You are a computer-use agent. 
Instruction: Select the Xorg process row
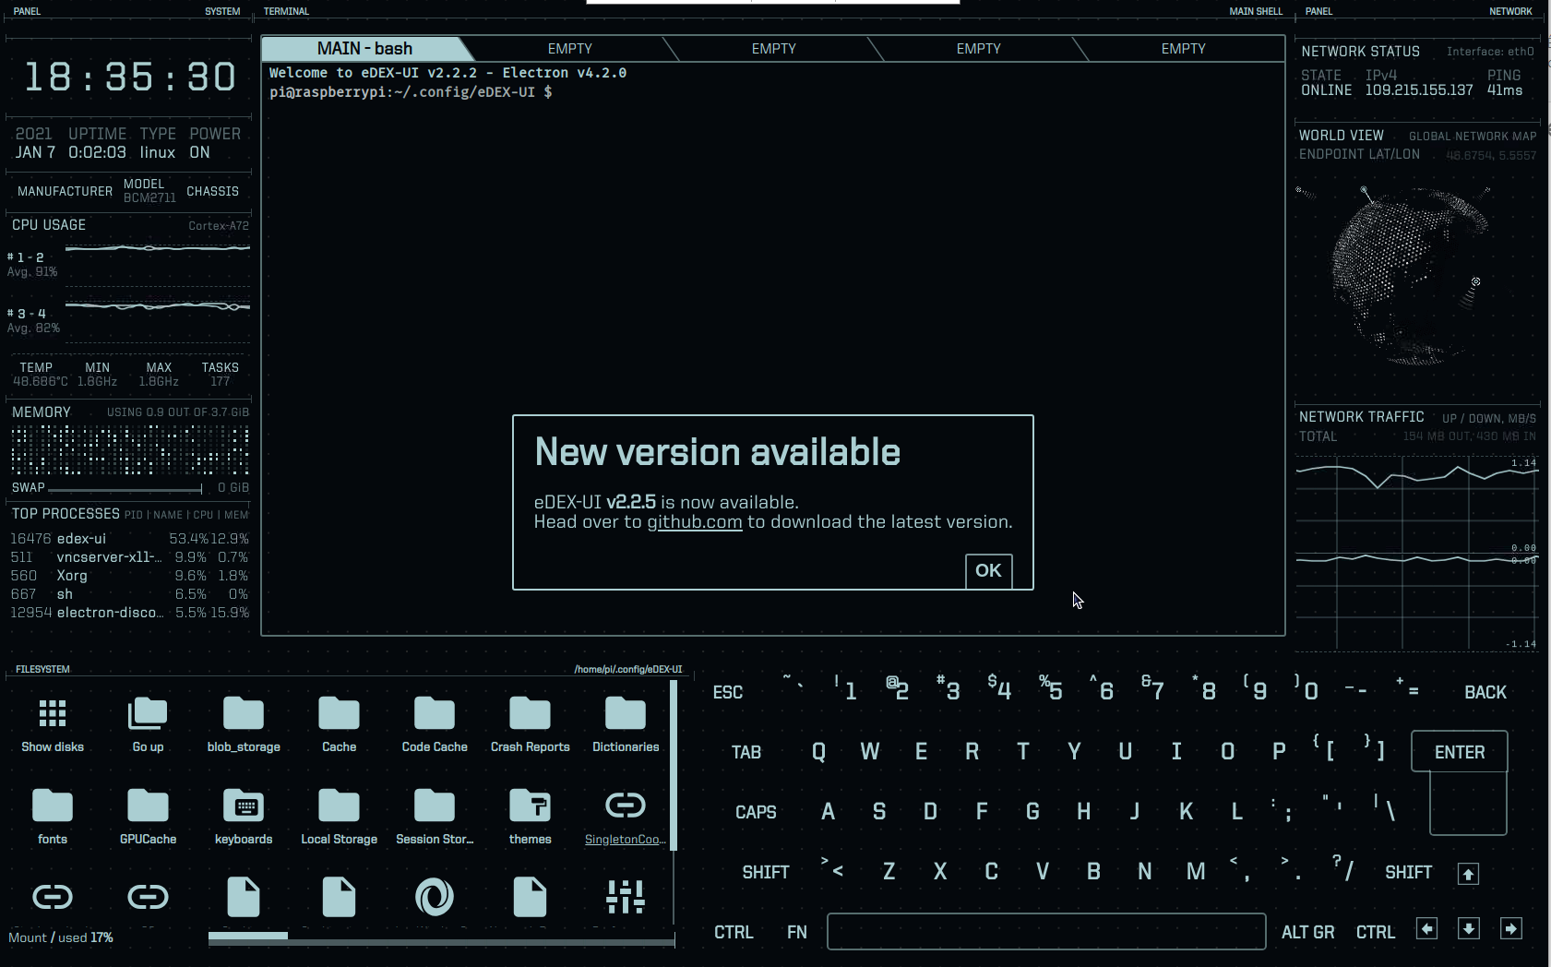(x=129, y=576)
